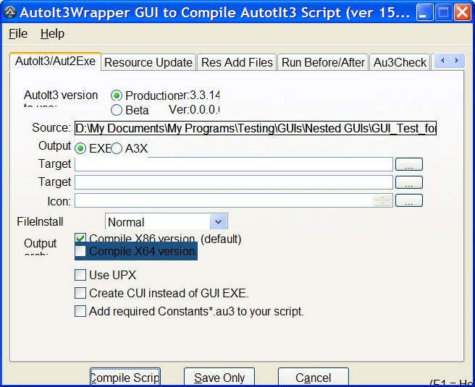Click the AutoIt app icon in title bar
This screenshot has width=475, height=387.
point(10,12)
